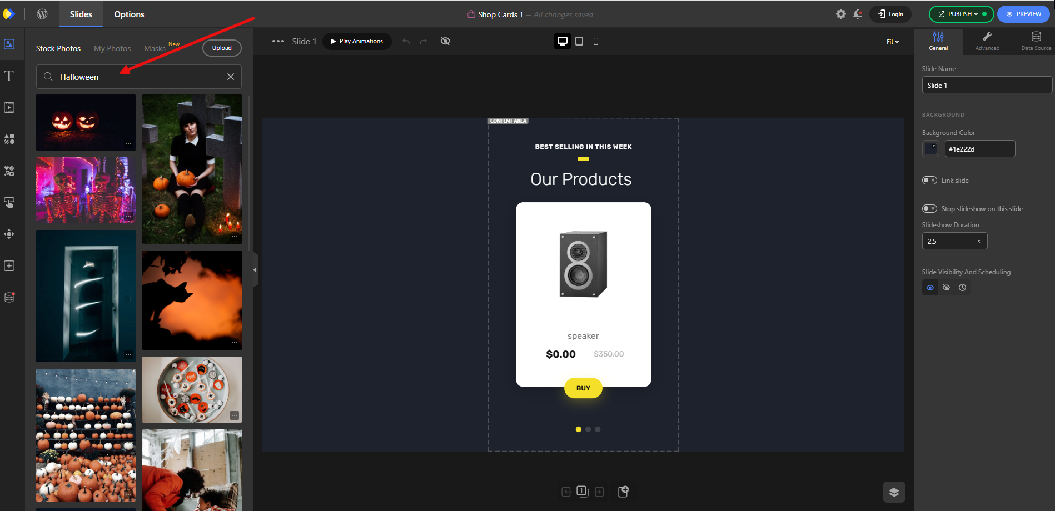This screenshot has width=1055, height=511.
Task: Toggle hidden layers eye icon in toolbar
Action: (x=445, y=41)
